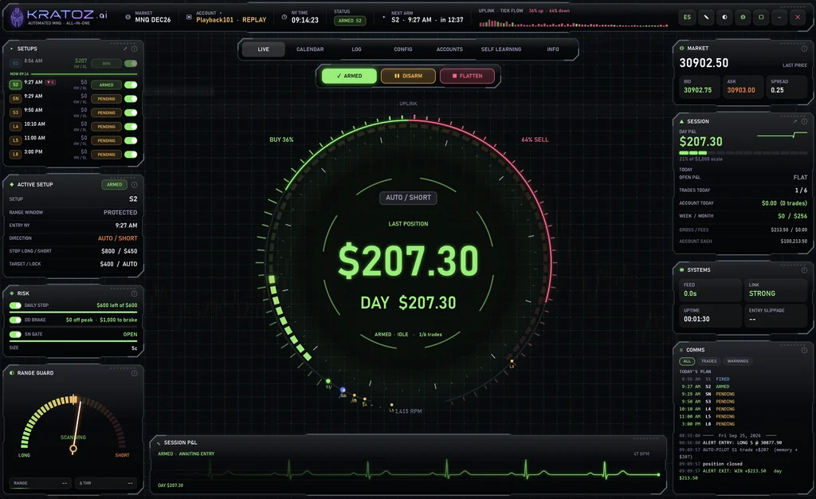Toggle the DD Brake risk switch
The height and width of the screenshot is (499, 816).
(15, 320)
